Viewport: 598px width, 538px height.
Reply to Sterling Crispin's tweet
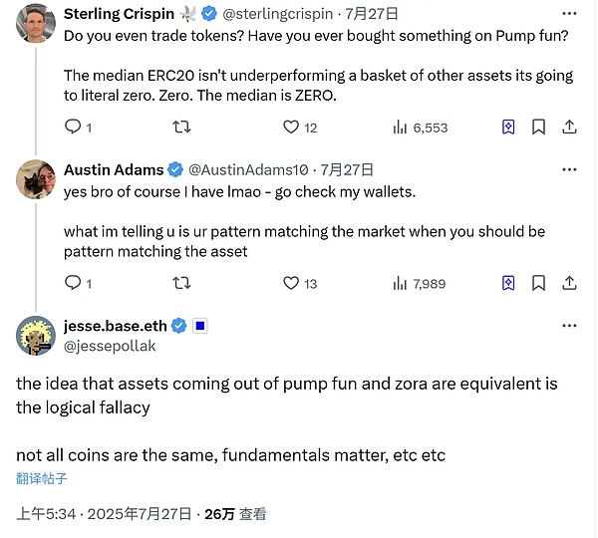[72, 127]
